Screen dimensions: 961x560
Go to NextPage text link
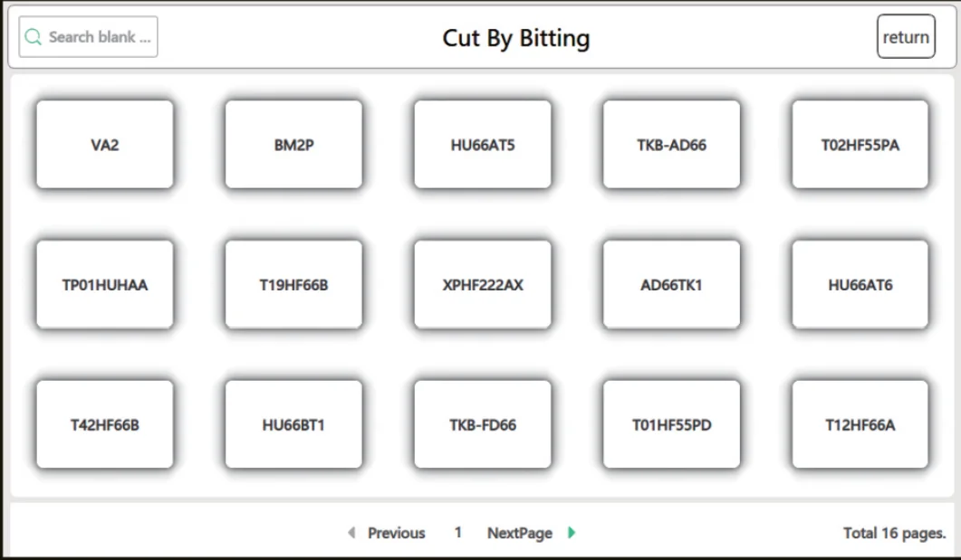tap(520, 533)
